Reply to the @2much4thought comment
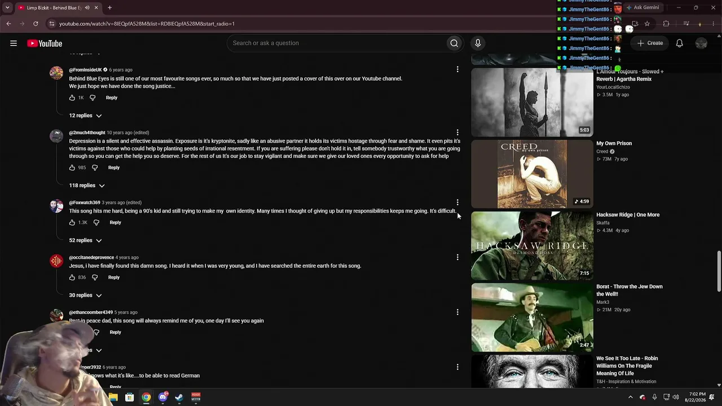 (x=114, y=167)
